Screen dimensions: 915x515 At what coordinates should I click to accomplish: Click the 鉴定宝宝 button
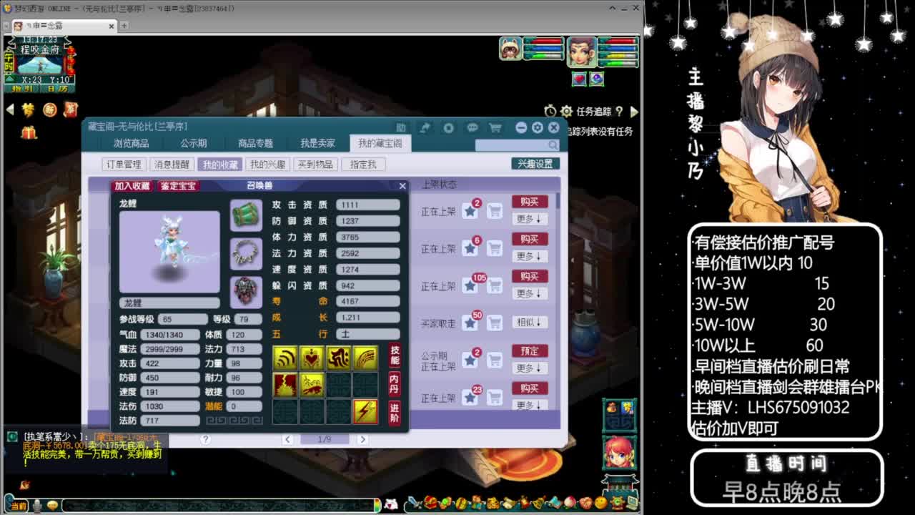177,186
